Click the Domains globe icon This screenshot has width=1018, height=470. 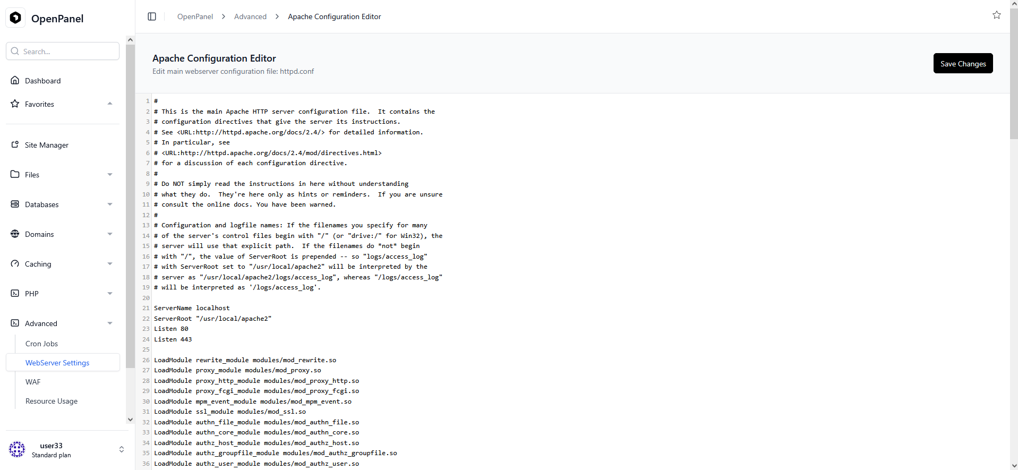click(x=15, y=234)
